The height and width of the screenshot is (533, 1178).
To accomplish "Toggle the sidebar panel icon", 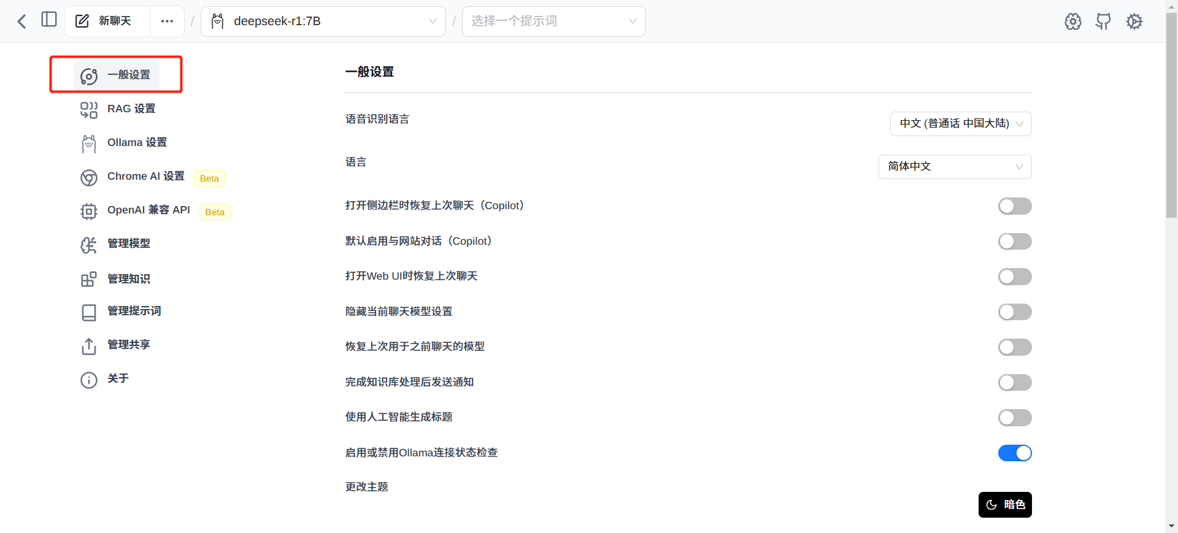I will (x=49, y=20).
